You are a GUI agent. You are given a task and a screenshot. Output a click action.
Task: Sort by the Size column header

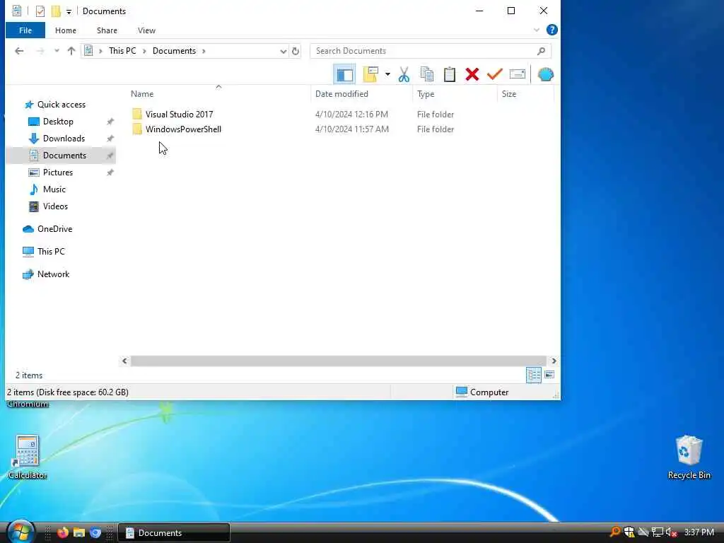tap(509, 94)
